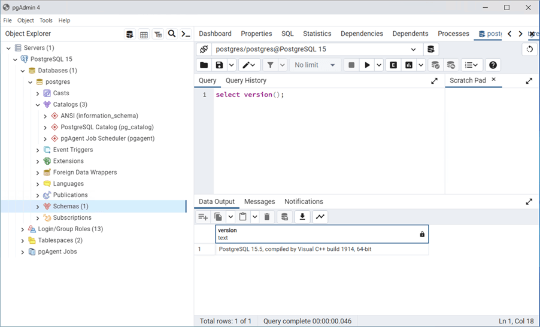Download query results as a file

(302, 217)
